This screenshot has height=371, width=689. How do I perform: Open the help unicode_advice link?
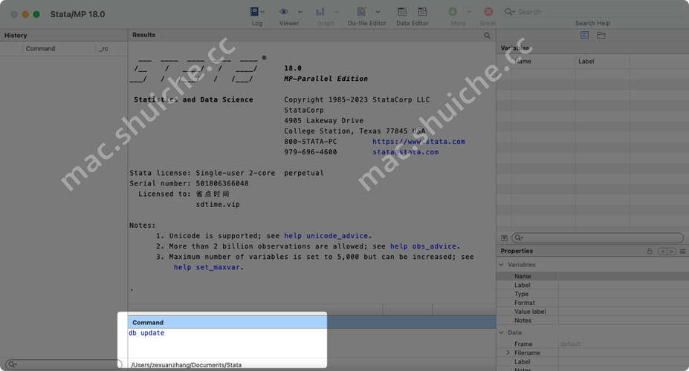pyautogui.click(x=337, y=236)
